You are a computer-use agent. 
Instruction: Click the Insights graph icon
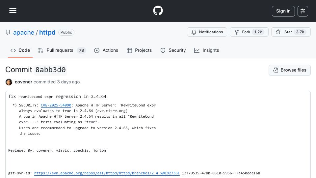pyautogui.click(x=197, y=50)
